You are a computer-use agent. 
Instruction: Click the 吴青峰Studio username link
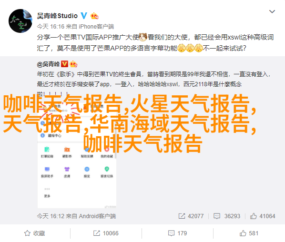[57, 16]
